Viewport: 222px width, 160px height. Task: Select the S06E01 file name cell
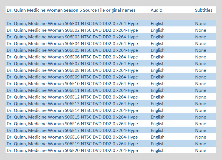(72, 23)
